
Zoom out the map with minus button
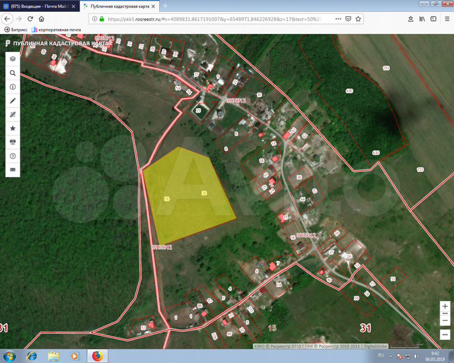(x=445, y=320)
